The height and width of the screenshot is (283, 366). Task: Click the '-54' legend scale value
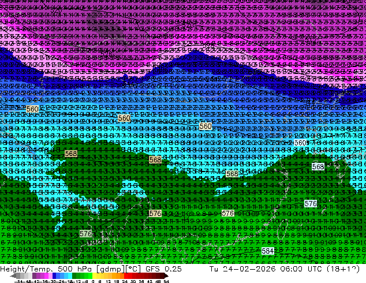click(18, 281)
